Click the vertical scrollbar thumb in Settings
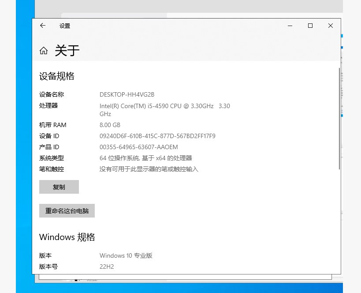The image size is (361, 293). (x=339, y=119)
